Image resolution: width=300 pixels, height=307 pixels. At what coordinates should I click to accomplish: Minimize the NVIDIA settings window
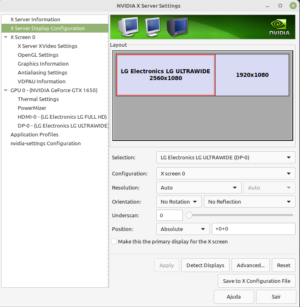click(x=267, y=6)
